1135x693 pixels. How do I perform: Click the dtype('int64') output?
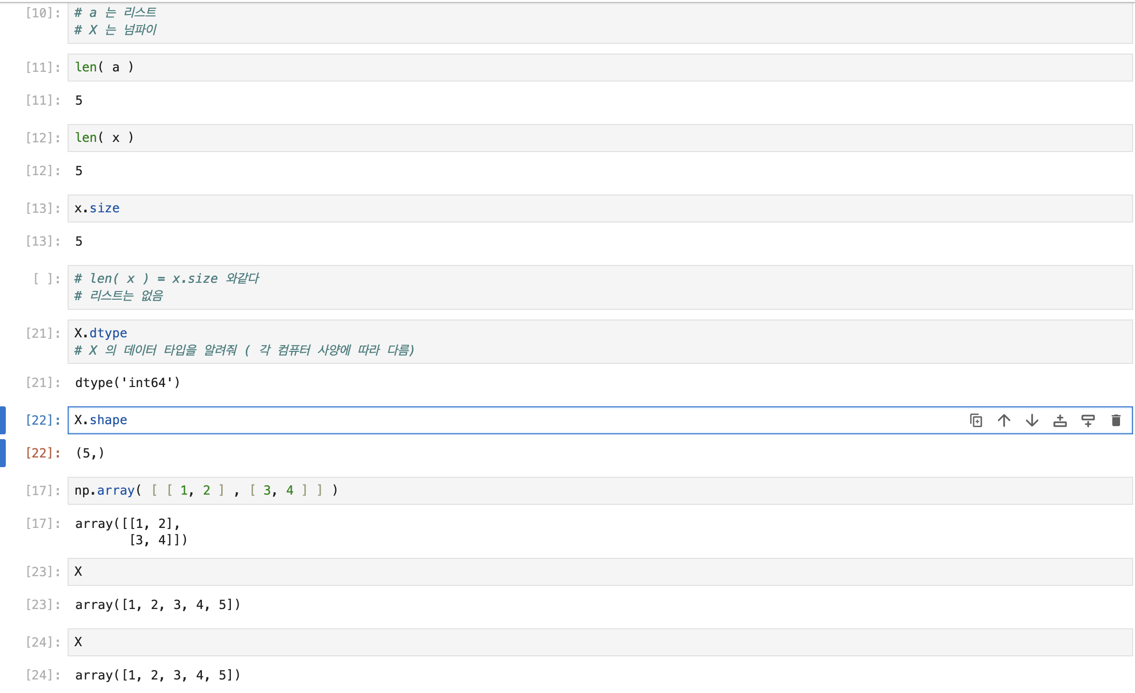[x=128, y=383]
